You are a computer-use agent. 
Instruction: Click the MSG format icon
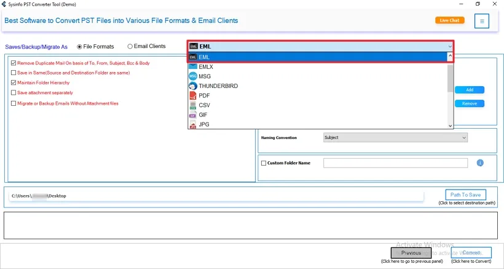tap(193, 76)
